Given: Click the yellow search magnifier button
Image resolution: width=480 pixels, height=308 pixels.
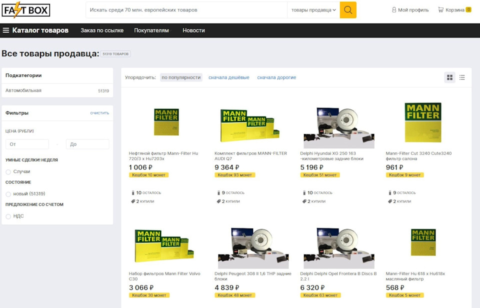Looking at the screenshot, I should [348, 10].
